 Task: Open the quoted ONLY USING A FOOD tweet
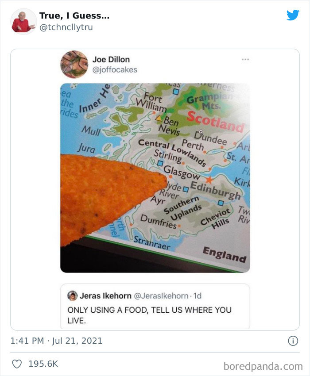[x=155, y=307]
